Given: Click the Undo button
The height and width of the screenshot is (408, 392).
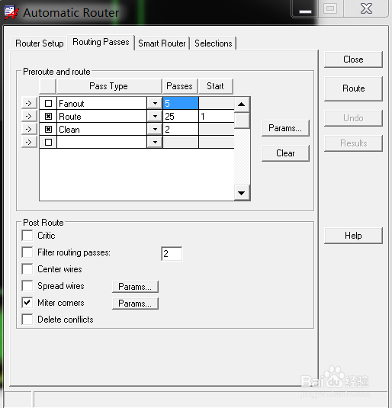Looking at the screenshot, I should [x=353, y=118].
